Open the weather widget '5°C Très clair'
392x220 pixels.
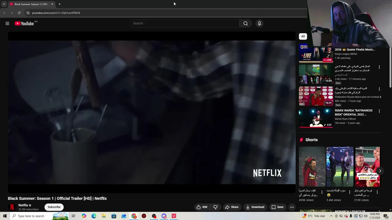pos(313,216)
